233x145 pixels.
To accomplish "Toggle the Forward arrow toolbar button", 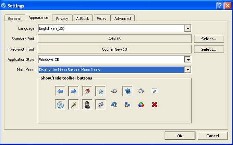I will click(74, 91).
